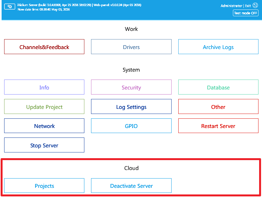This screenshot has width=262, height=197.
Task: Open the Info page under System
Action: 44,87
